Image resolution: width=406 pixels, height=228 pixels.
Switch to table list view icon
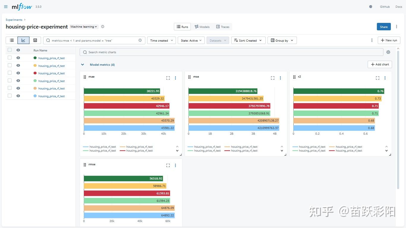pyautogui.click(x=12, y=40)
